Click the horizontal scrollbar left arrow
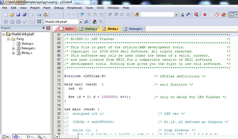 click(57, 137)
